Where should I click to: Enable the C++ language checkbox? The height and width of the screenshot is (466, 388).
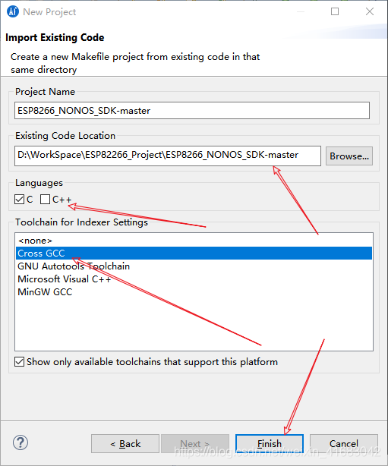(45, 199)
